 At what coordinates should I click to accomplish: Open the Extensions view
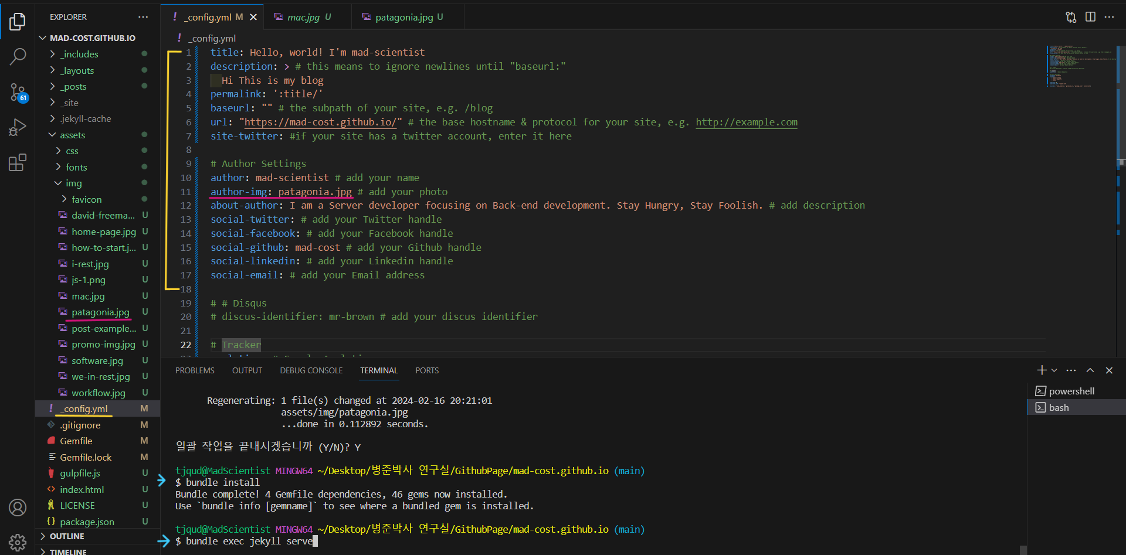(18, 162)
